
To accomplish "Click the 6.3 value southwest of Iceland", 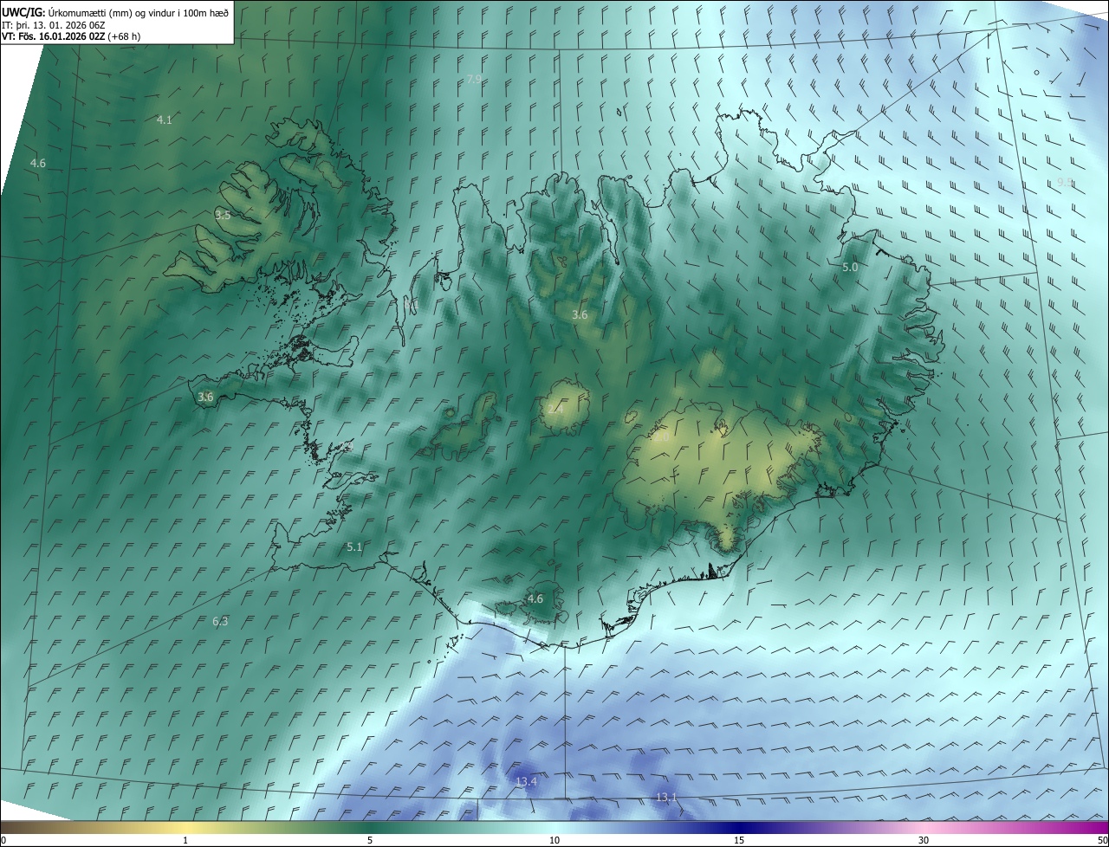I will (220, 621).
